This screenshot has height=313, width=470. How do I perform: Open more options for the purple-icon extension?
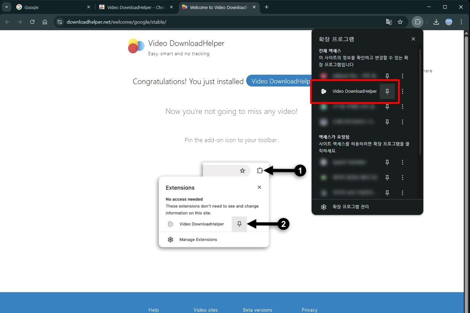pos(403,122)
